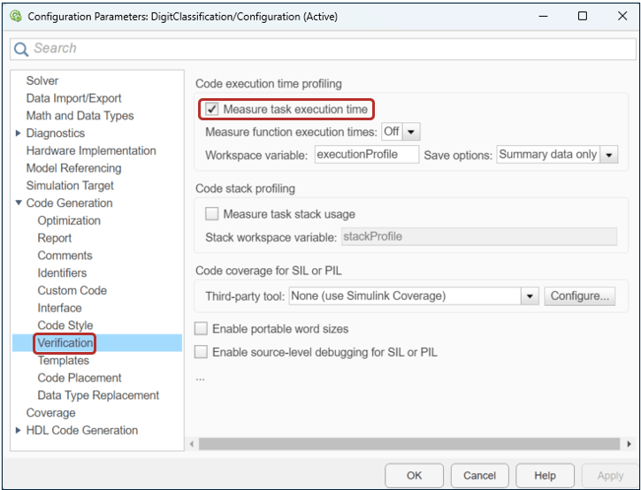This screenshot has width=641, height=490.
Task: Expand the Diagnostics tree node
Action: click(19, 134)
